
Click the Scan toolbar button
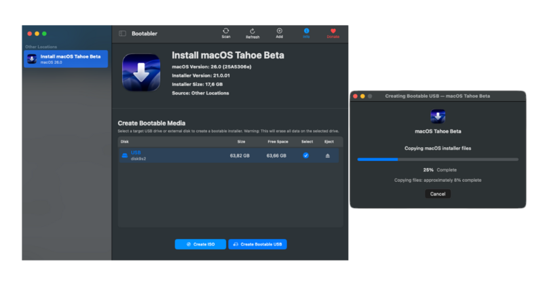point(226,33)
